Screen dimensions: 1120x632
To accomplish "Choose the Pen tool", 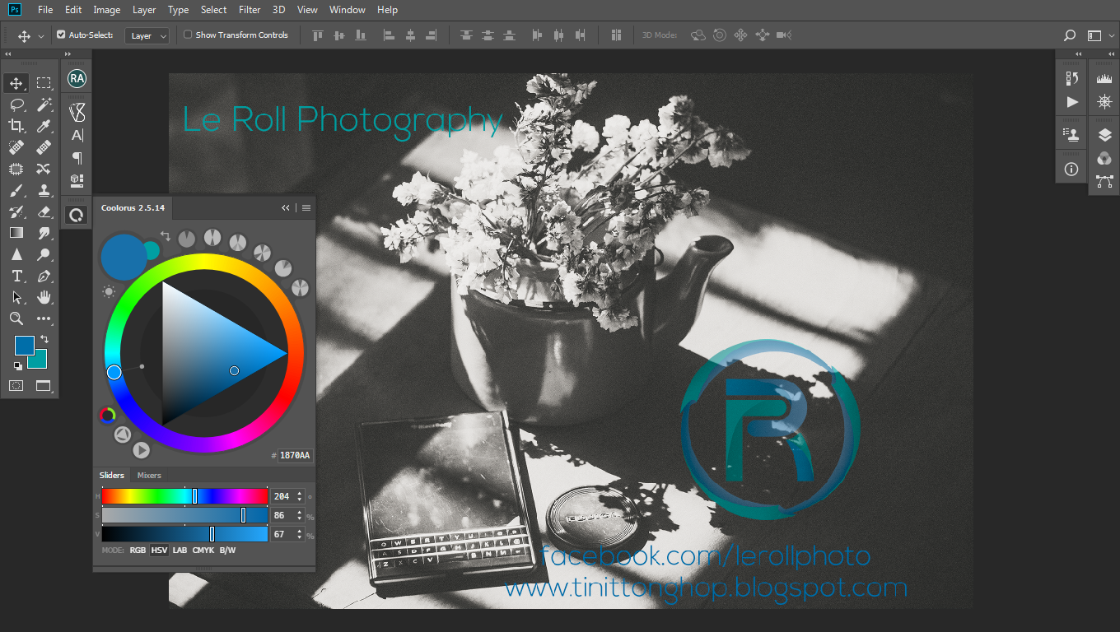I will [x=44, y=276].
